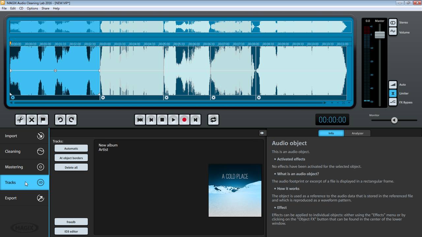This screenshot has height=237, width=422.
Task: Click Delete all track markers button
Action: point(71,168)
